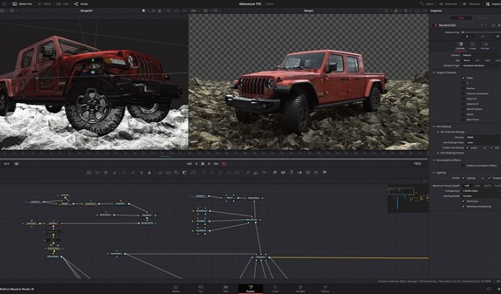Add a Shape 3D node from the toolbar
Image resolution: width=501 pixels, height=294 pixels.
coord(283,173)
